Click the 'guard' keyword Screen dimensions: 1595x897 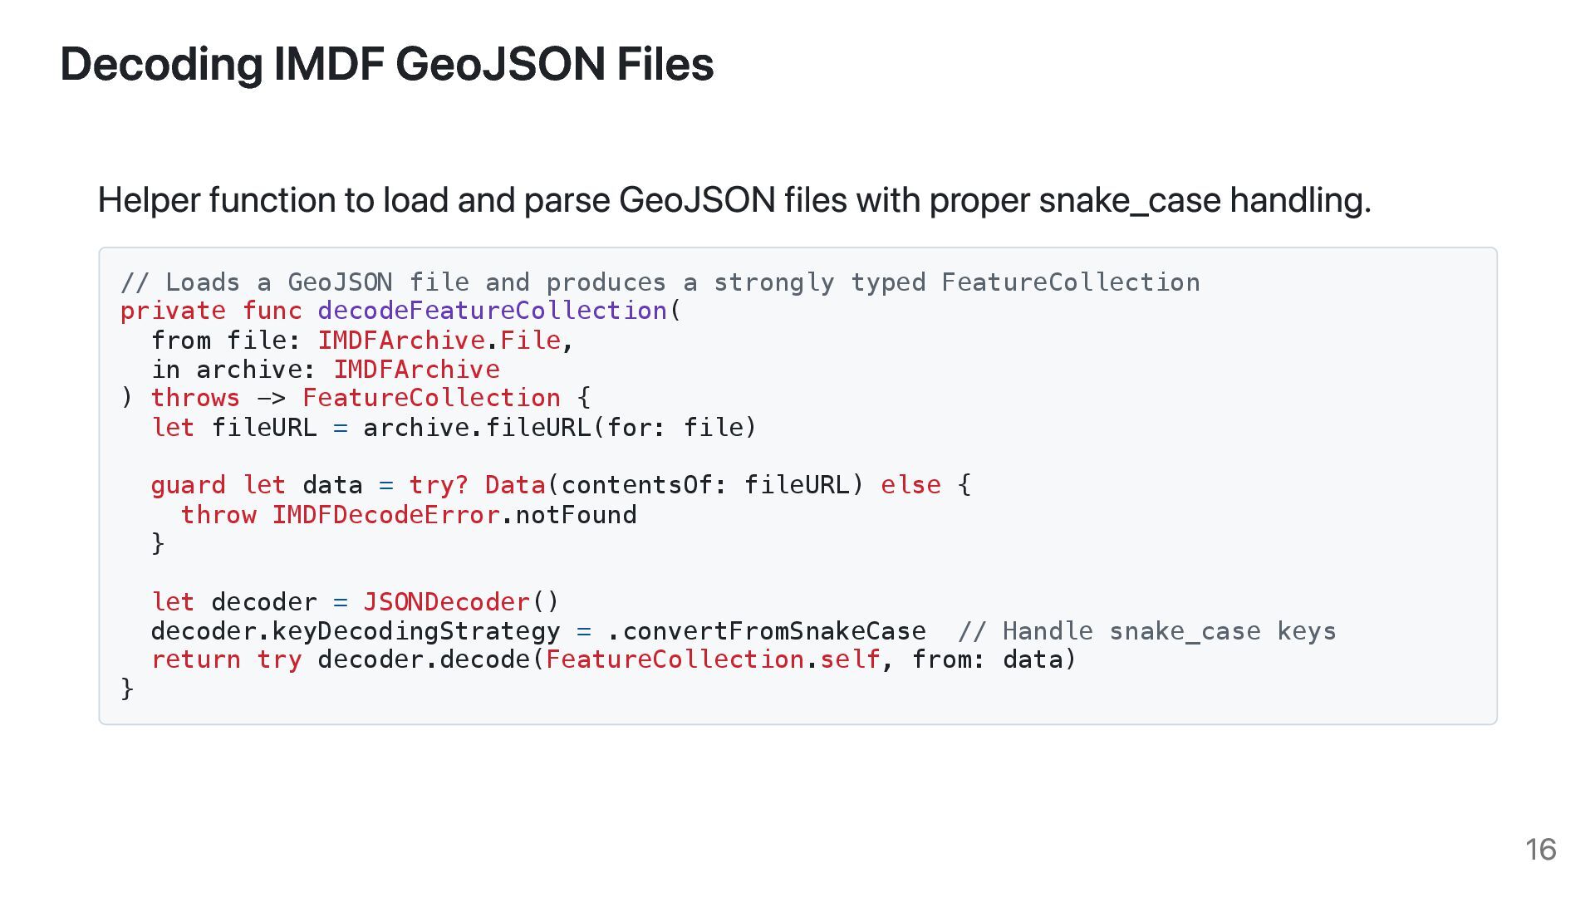[x=188, y=485]
